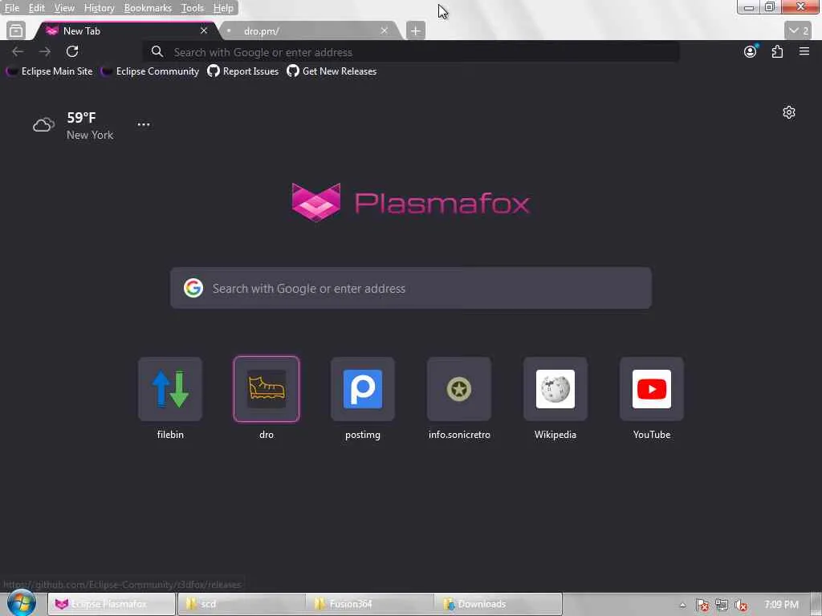The height and width of the screenshot is (616, 822).
Task: Open the scd folder taskbar button
Action: [x=241, y=604]
